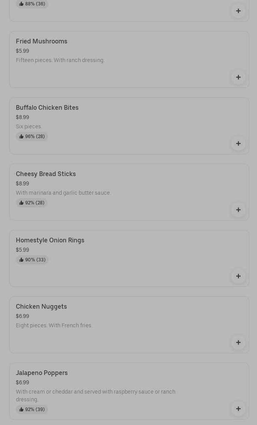
Task: Click the Homestyle Onion Rings title
Action: (x=50, y=240)
